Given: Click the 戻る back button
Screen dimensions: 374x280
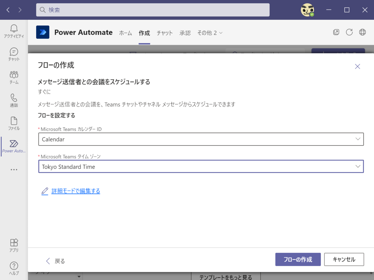Looking at the screenshot, I should point(55,261).
